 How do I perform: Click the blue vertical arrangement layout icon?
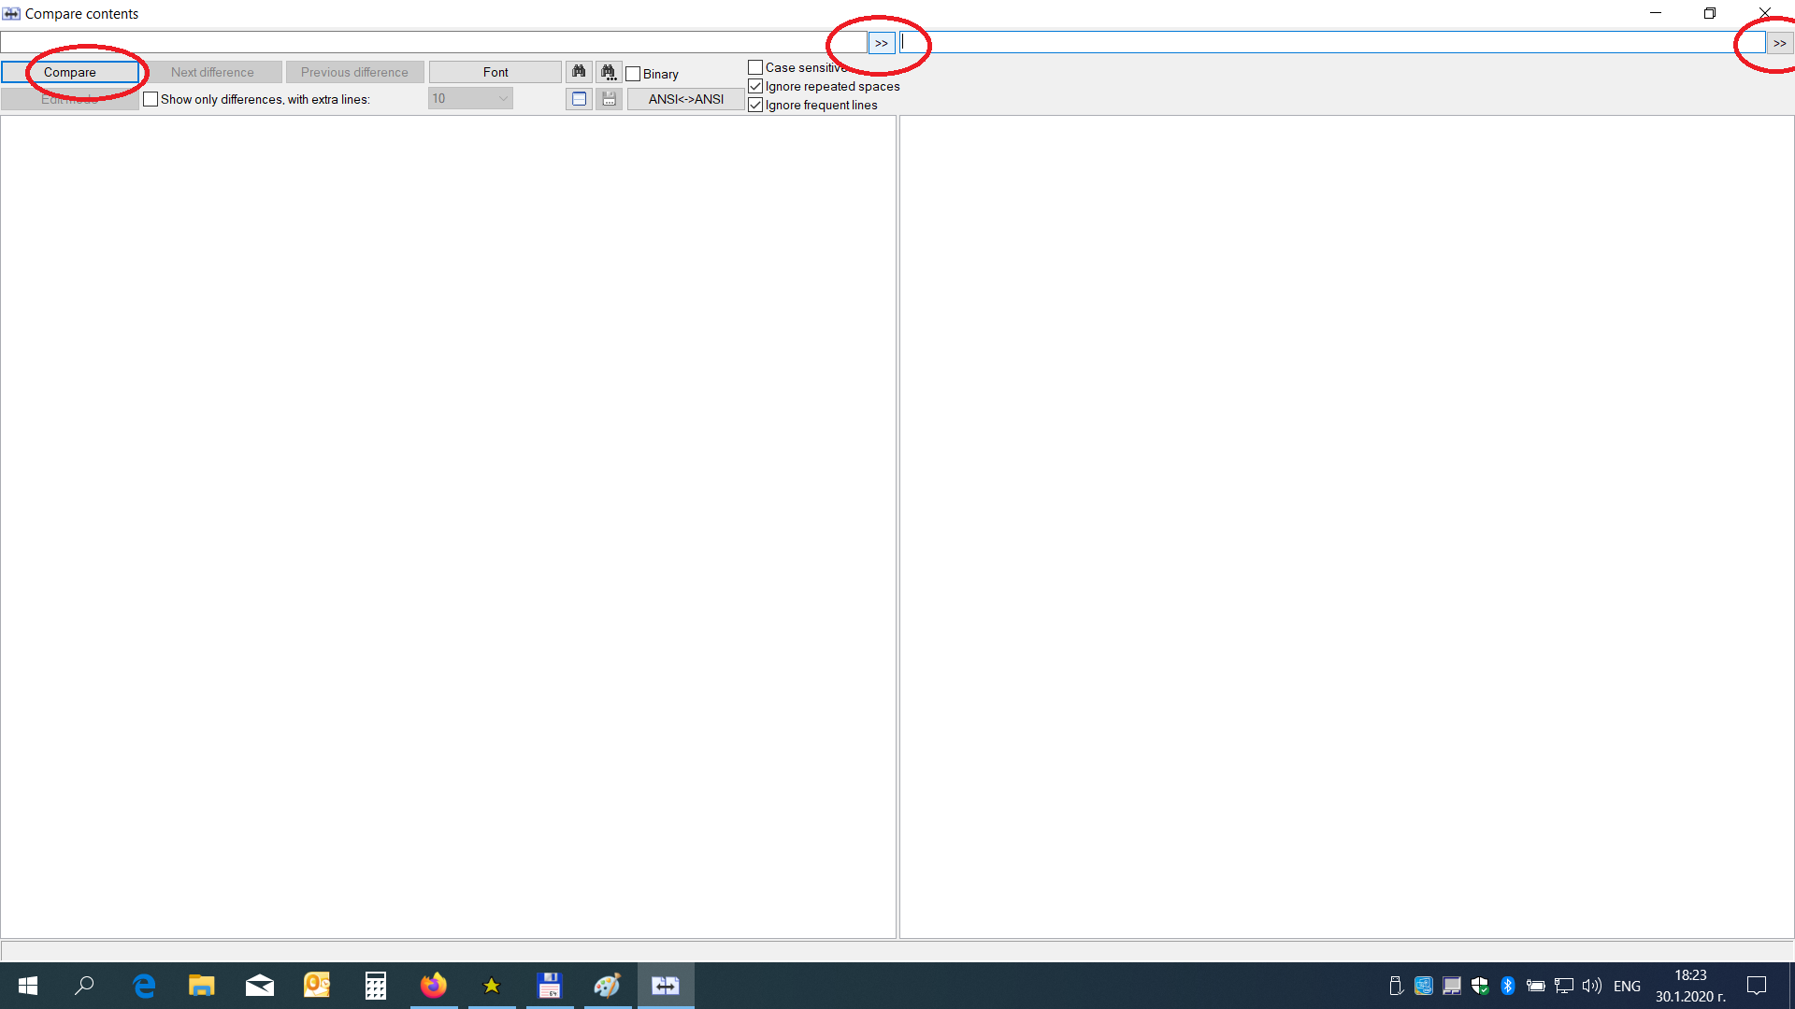[579, 99]
